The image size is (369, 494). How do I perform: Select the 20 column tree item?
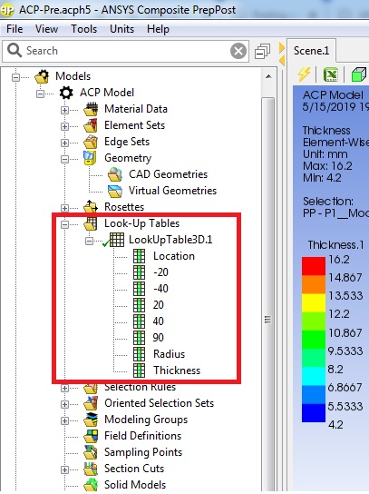[159, 305]
